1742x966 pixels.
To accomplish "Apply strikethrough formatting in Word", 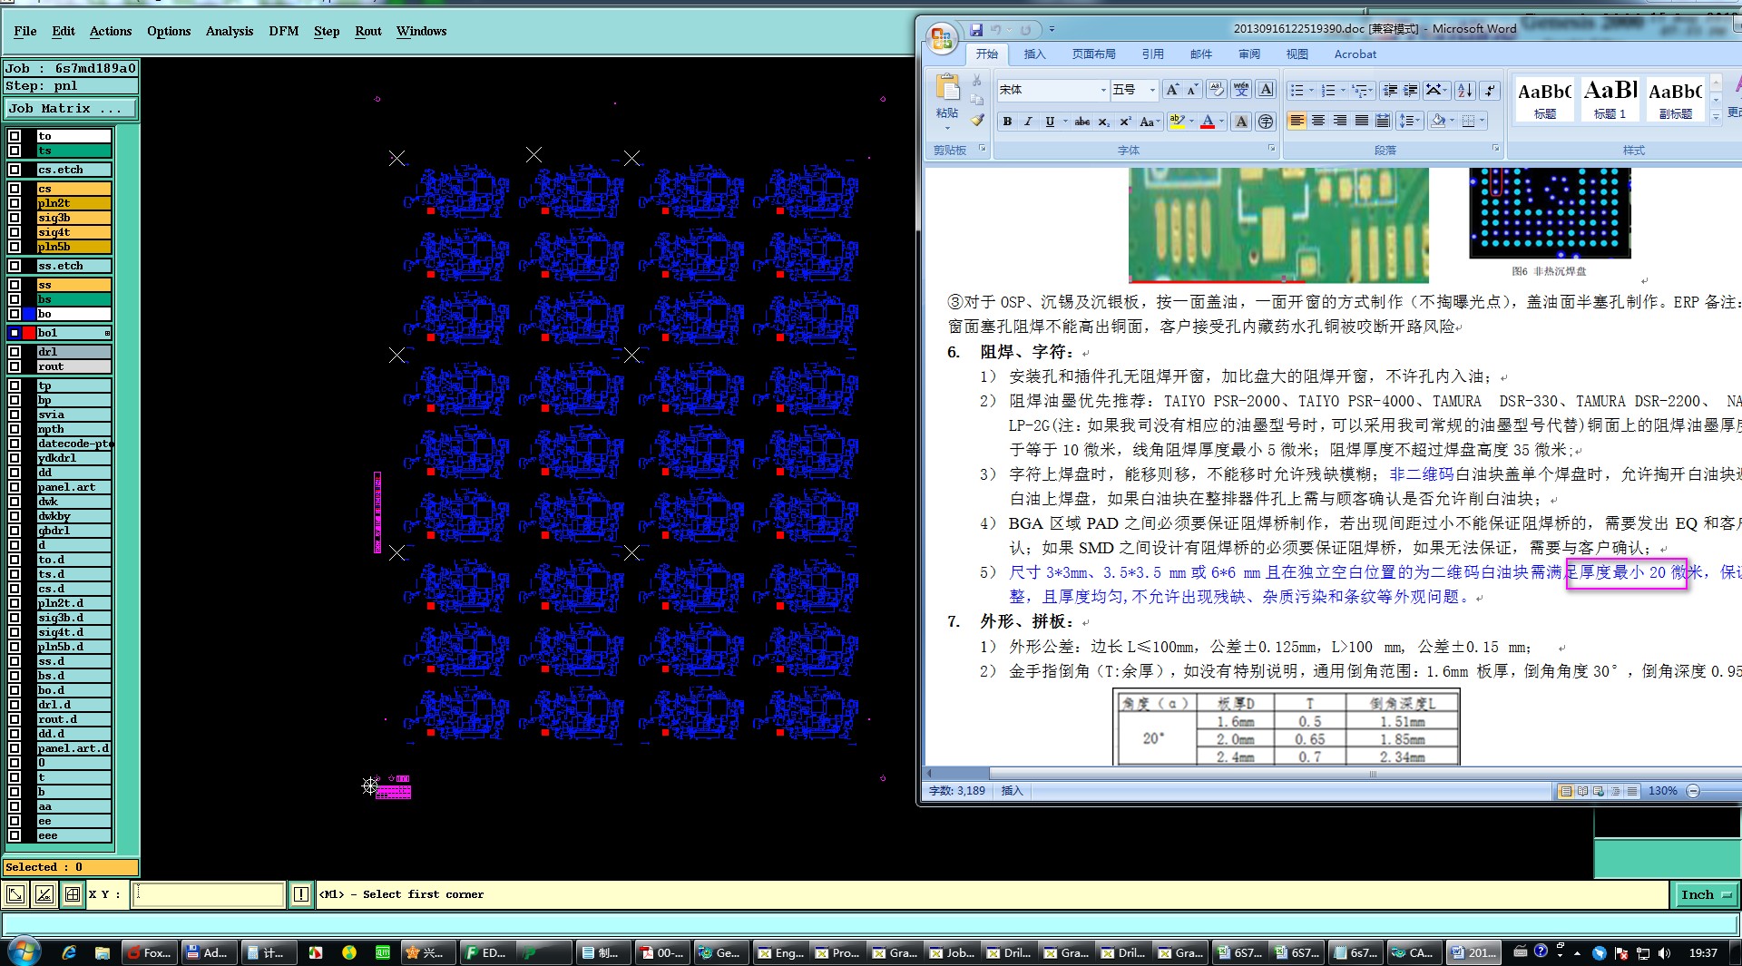I will point(1081,122).
